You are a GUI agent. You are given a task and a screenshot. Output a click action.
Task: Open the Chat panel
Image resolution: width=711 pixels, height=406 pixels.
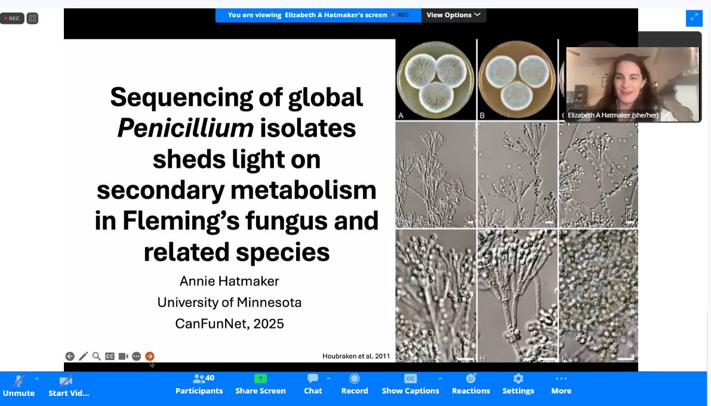point(312,383)
